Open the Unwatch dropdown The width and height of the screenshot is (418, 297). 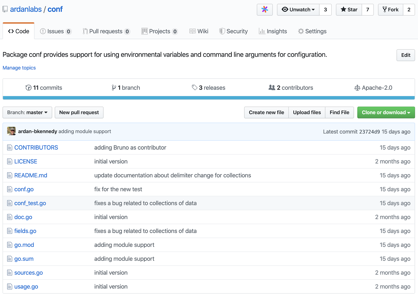point(298,10)
